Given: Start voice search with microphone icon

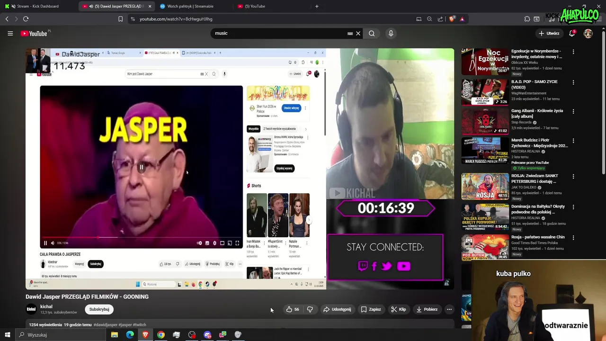Looking at the screenshot, I should [391, 33].
